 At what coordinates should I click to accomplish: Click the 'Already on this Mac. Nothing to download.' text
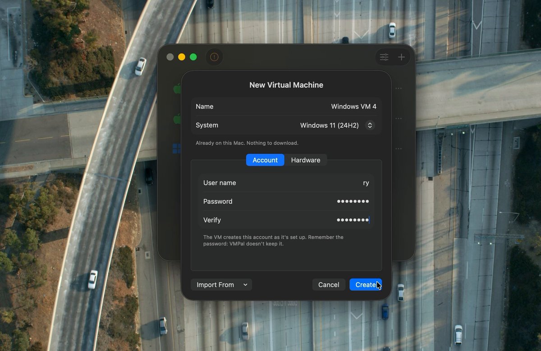(x=247, y=143)
